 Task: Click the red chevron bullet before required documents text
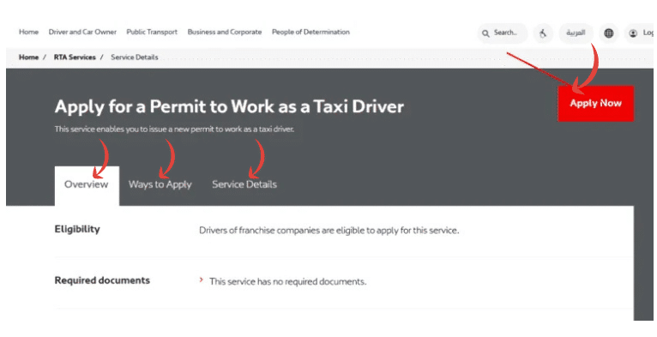[x=201, y=280]
